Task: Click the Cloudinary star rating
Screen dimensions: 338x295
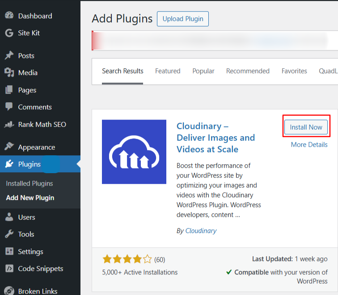Action: 127,259
